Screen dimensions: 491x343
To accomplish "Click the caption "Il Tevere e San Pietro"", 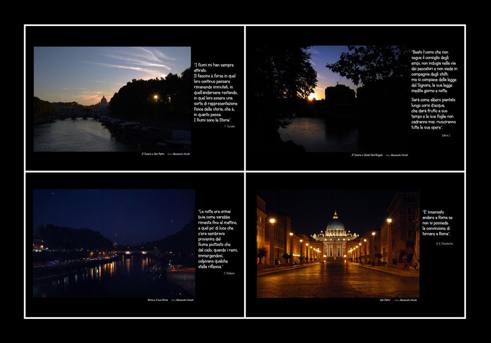I will tap(153, 154).
